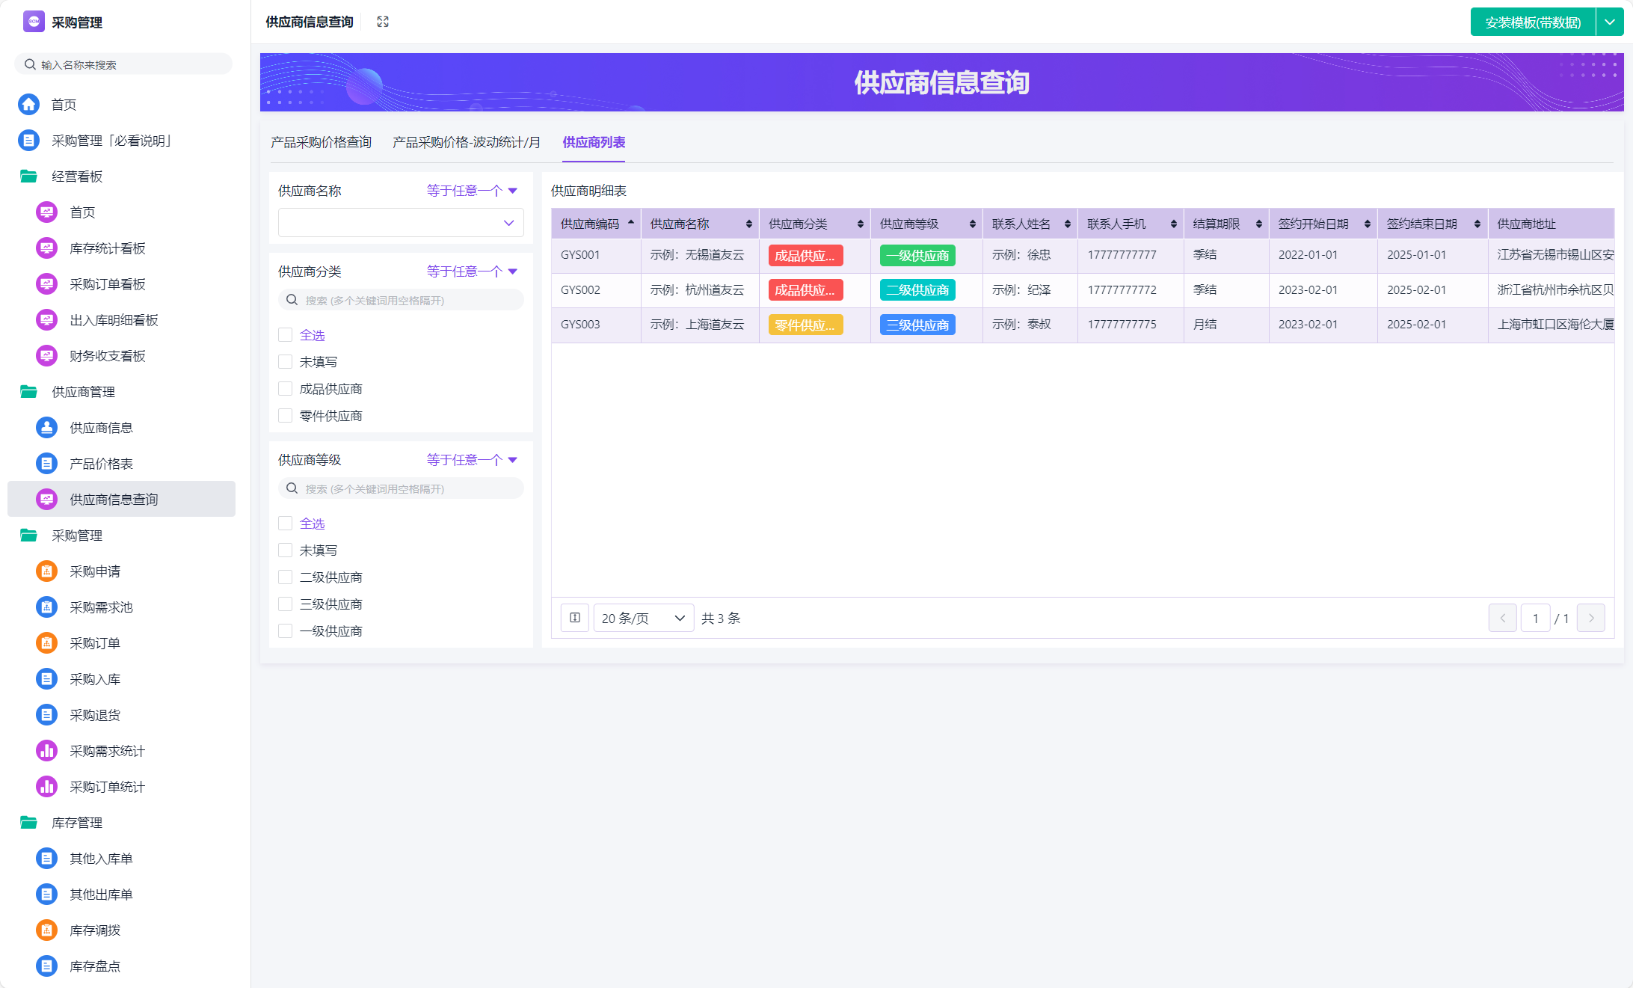Click the 首页 home icon in sidebar
Image resolution: width=1633 pixels, height=988 pixels.
[29, 105]
